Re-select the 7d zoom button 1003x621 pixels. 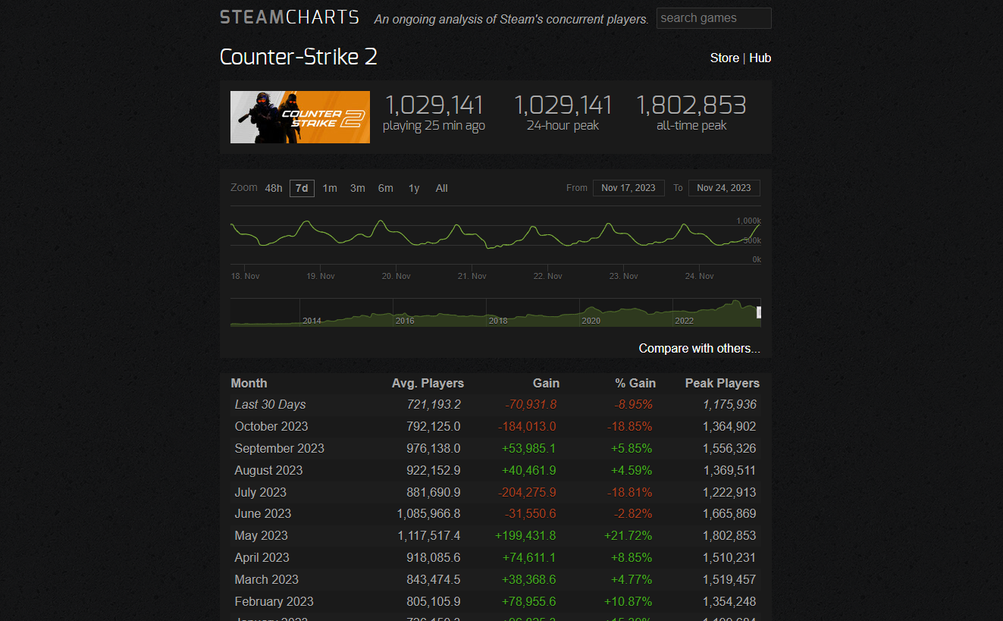[x=301, y=188]
